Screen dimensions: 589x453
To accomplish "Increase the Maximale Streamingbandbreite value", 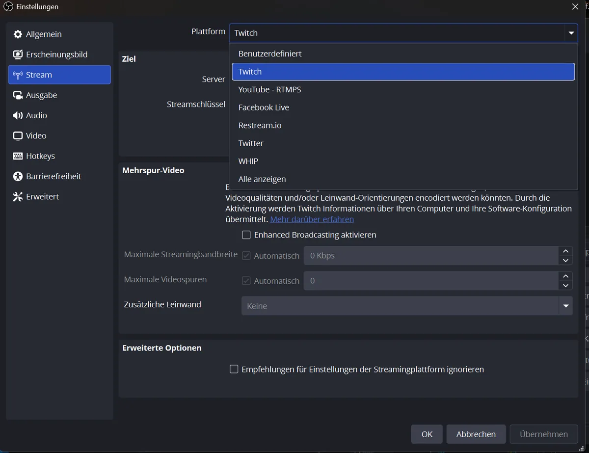I will (565, 251).
